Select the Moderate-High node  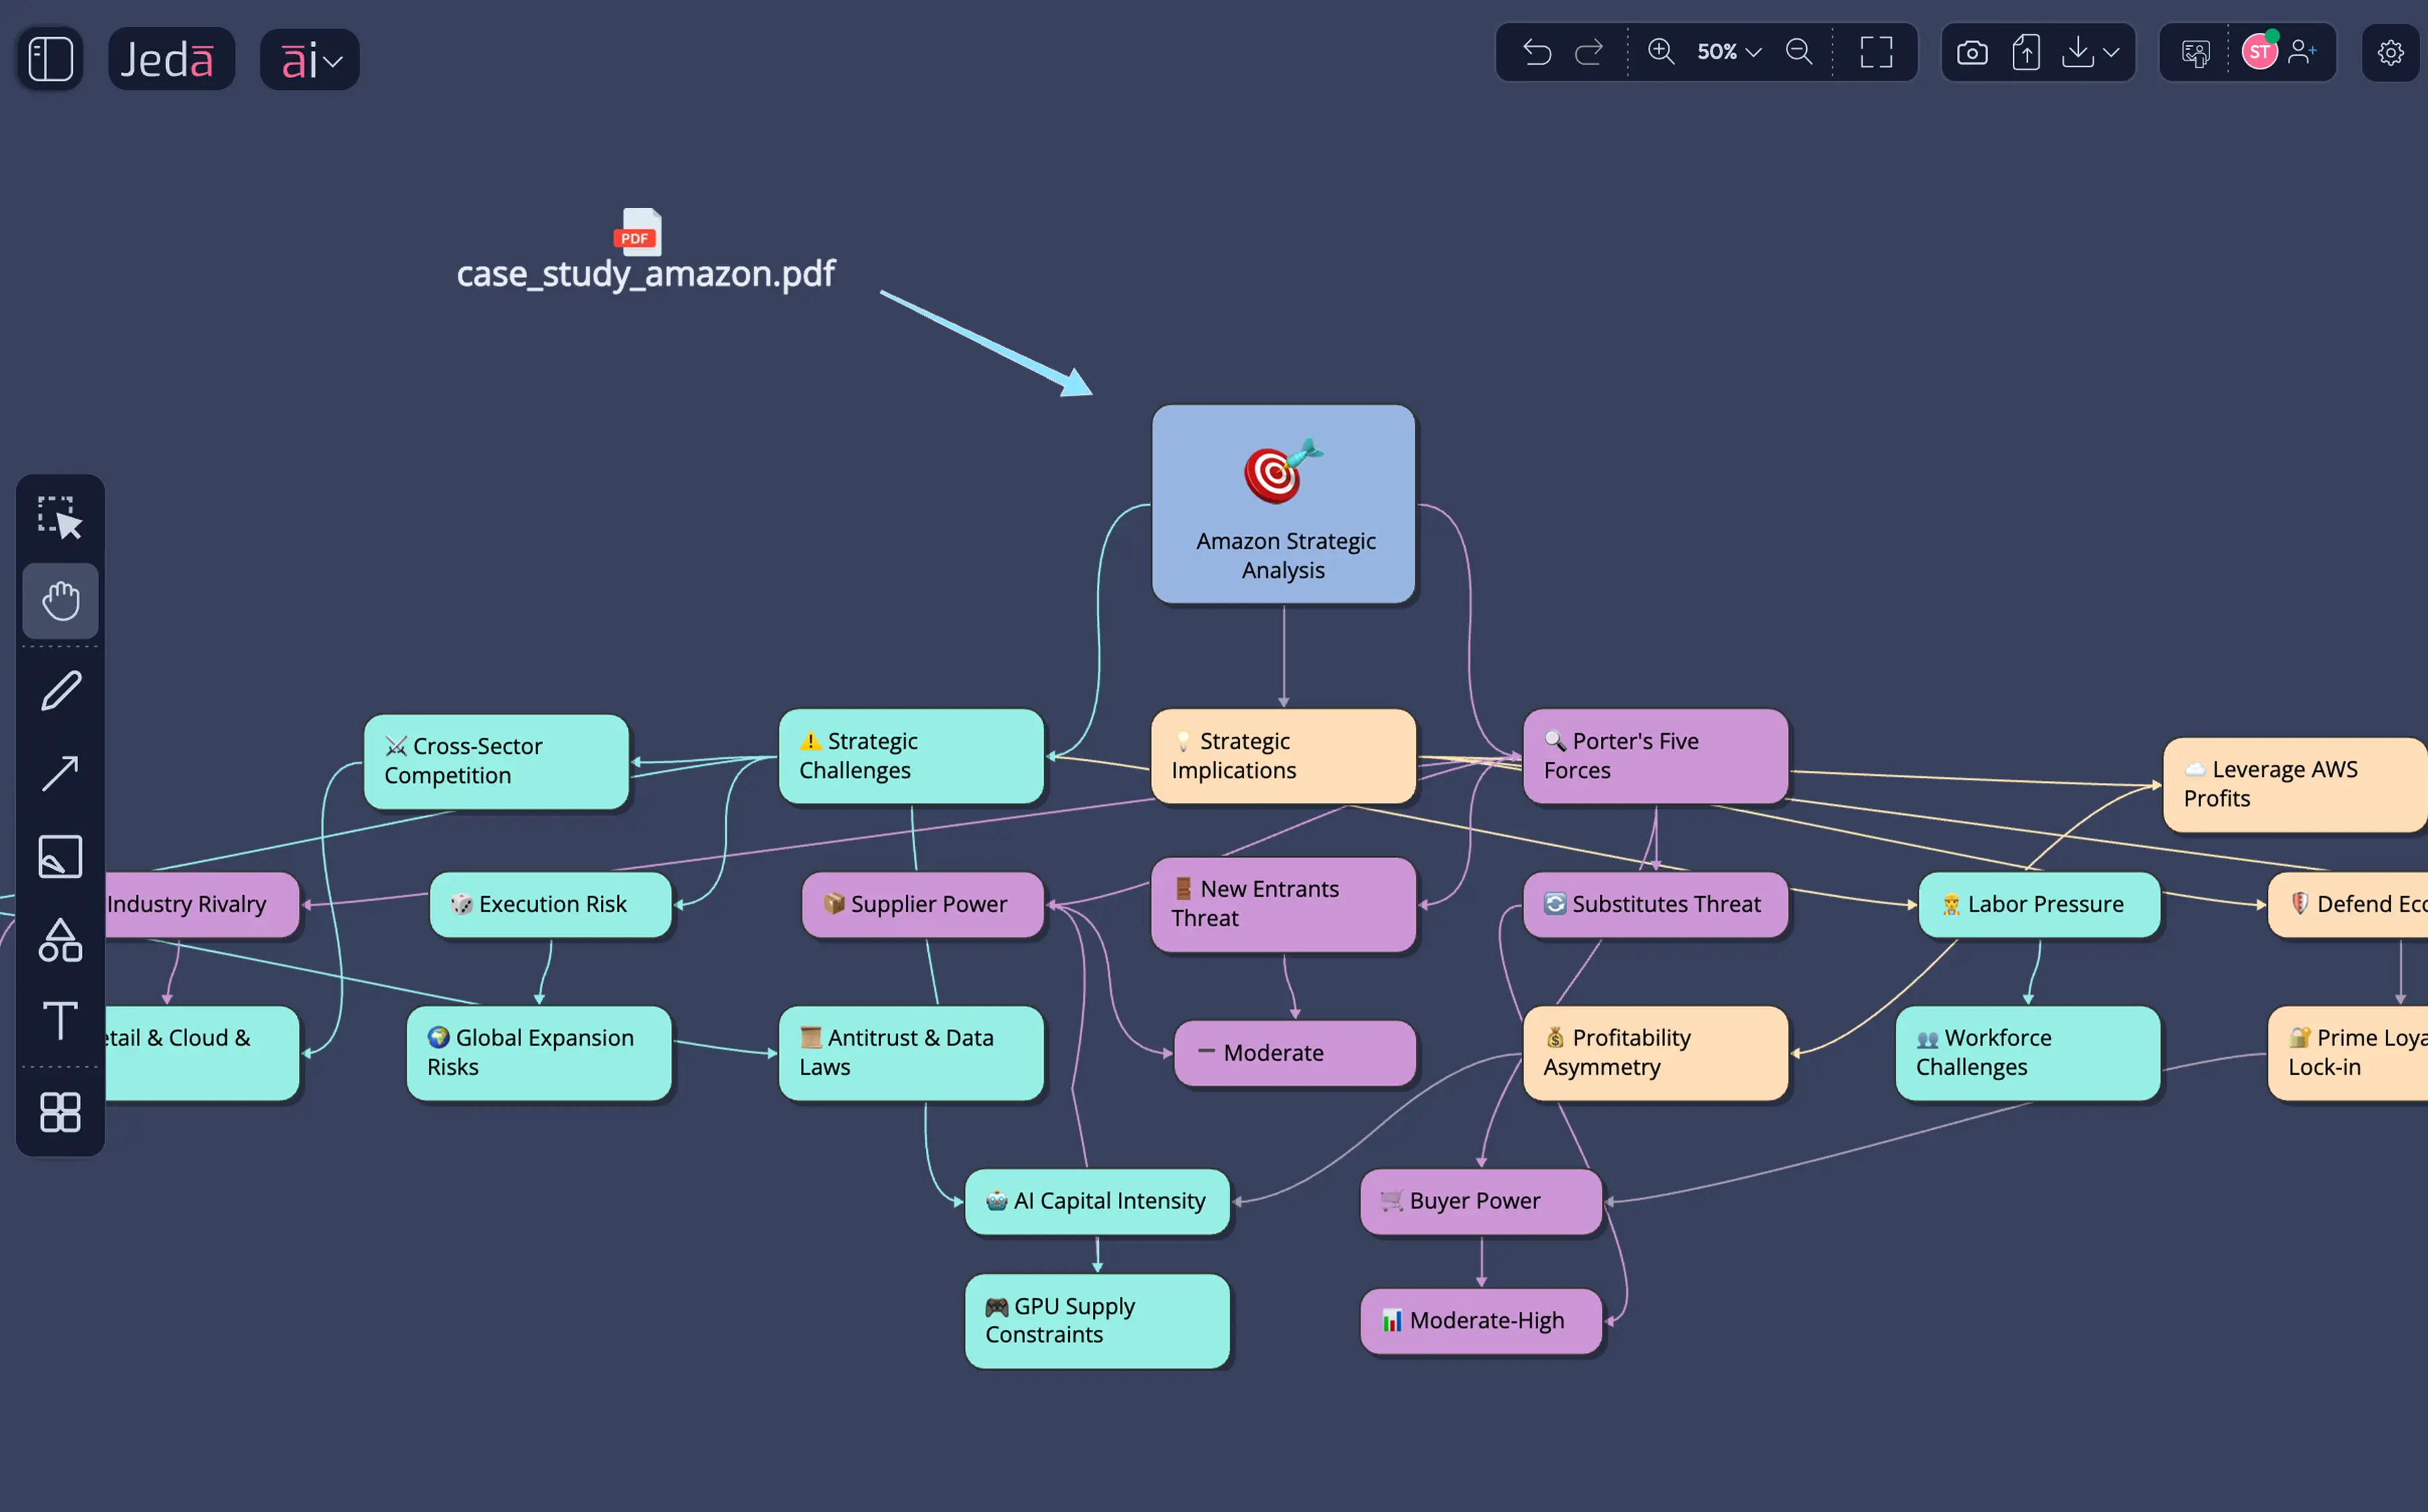point(1480,1321)
